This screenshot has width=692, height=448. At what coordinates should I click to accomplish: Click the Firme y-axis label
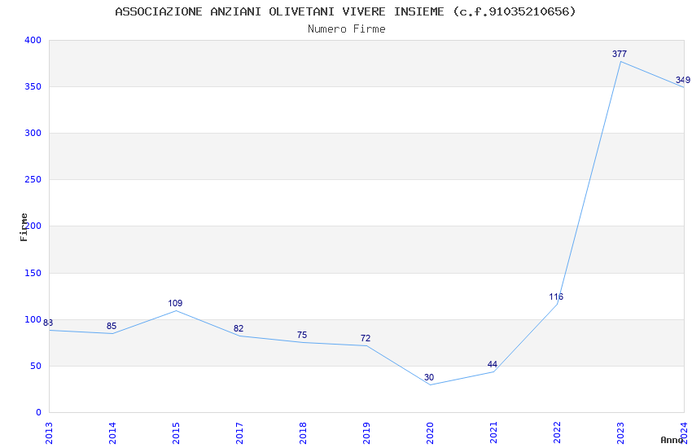point(24,227)
